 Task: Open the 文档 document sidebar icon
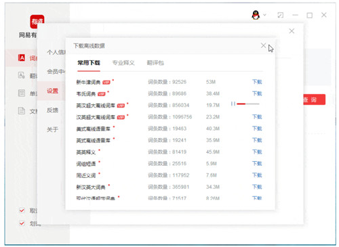[x=21, y=111]
